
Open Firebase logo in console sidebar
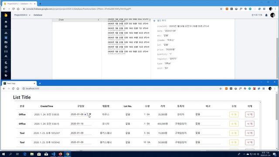pyautogui.click(x=6, y=15)
